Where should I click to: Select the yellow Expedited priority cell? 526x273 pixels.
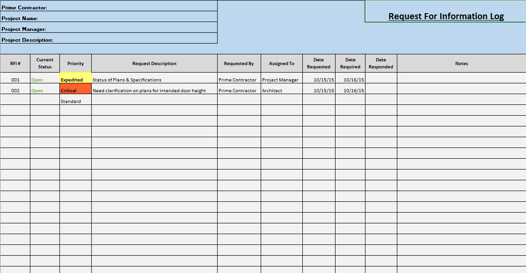click(75, 78)
